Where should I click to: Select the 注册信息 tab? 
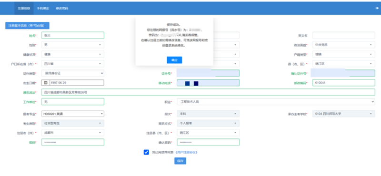point(24,8)
